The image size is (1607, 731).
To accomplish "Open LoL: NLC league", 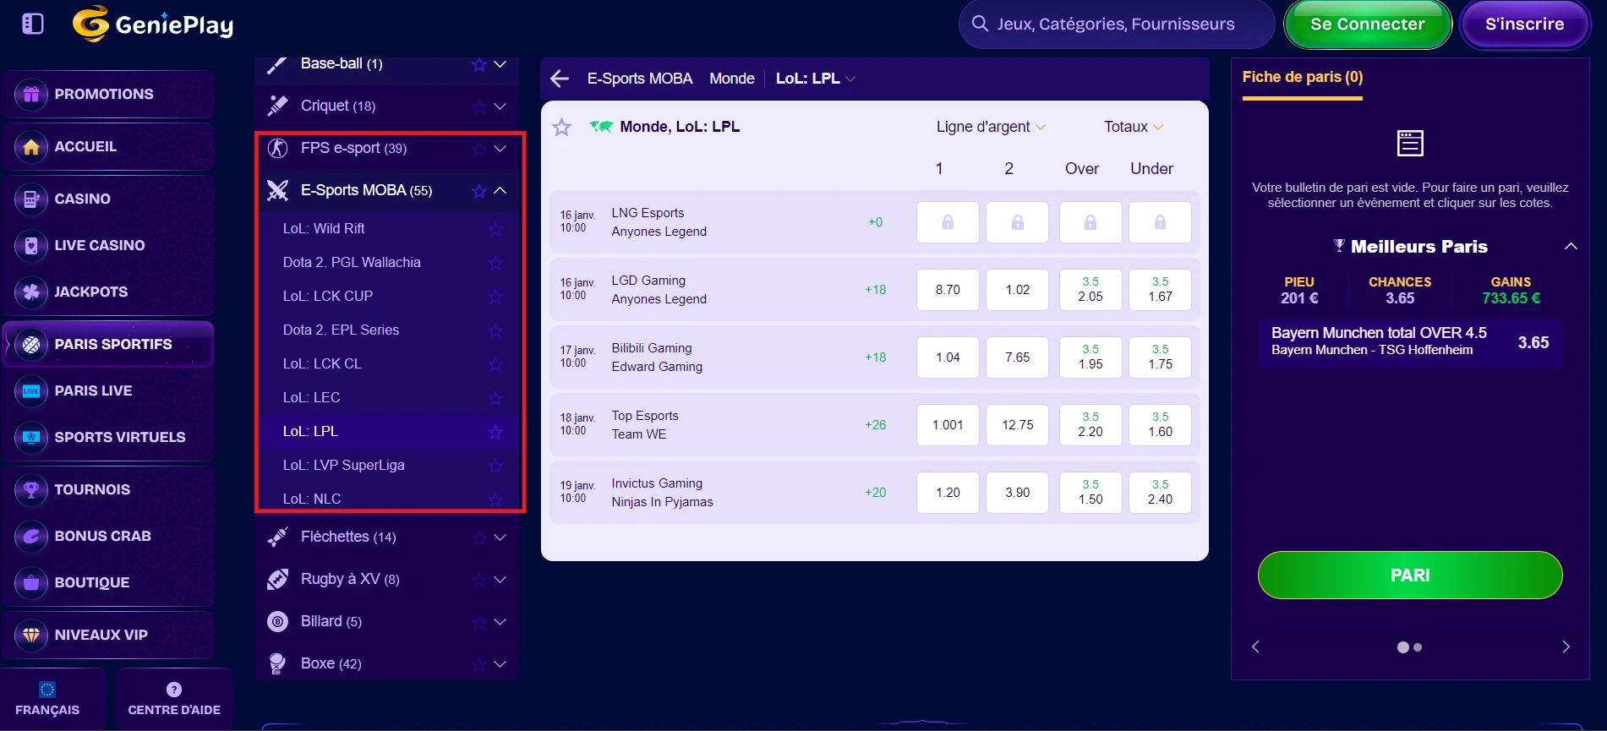I will [312, 499].
